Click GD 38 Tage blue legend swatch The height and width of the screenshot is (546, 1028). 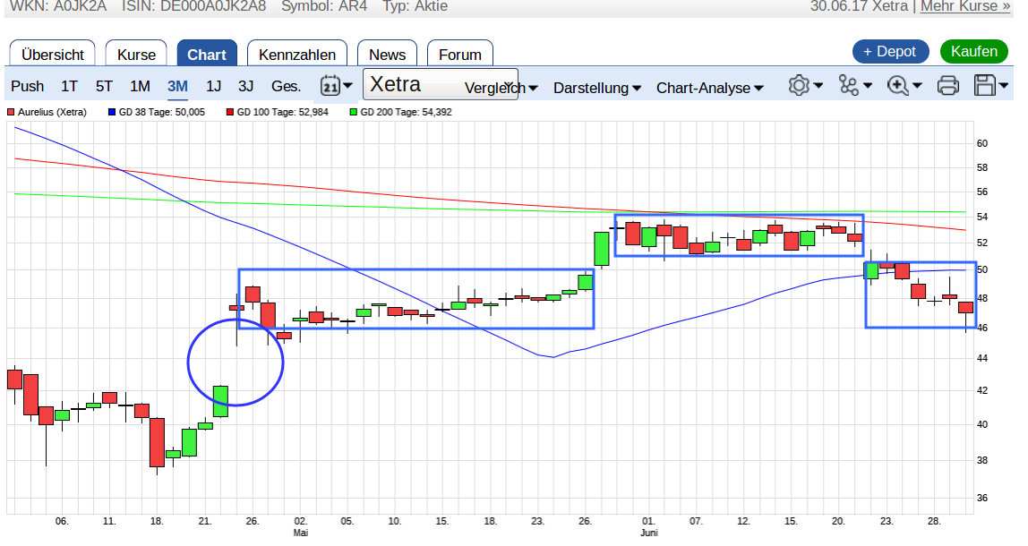click(111, 112)
